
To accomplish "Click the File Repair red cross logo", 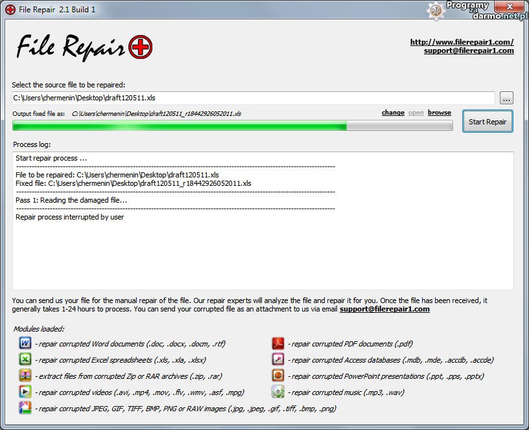I will point(140,47).
